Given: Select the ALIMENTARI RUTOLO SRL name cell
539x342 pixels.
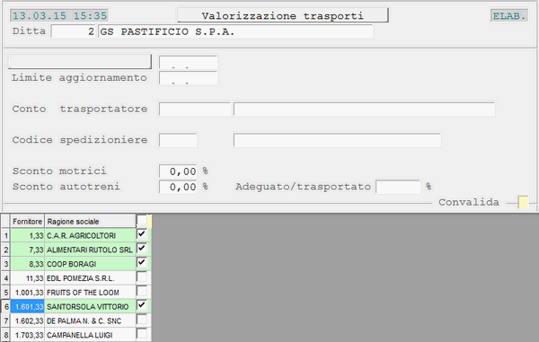Looking at the screenshot, I should pyautogui.click(x=90, y=250).
